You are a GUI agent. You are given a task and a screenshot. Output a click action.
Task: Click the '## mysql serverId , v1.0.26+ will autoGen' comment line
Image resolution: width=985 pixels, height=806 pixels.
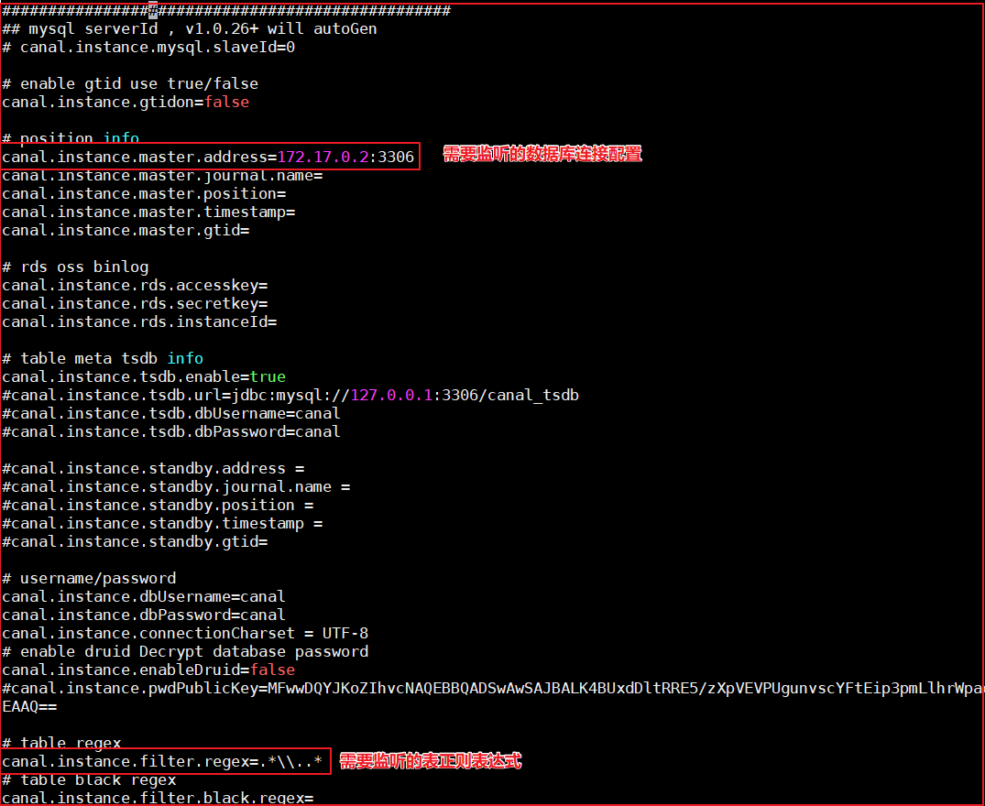coord(190,29)
